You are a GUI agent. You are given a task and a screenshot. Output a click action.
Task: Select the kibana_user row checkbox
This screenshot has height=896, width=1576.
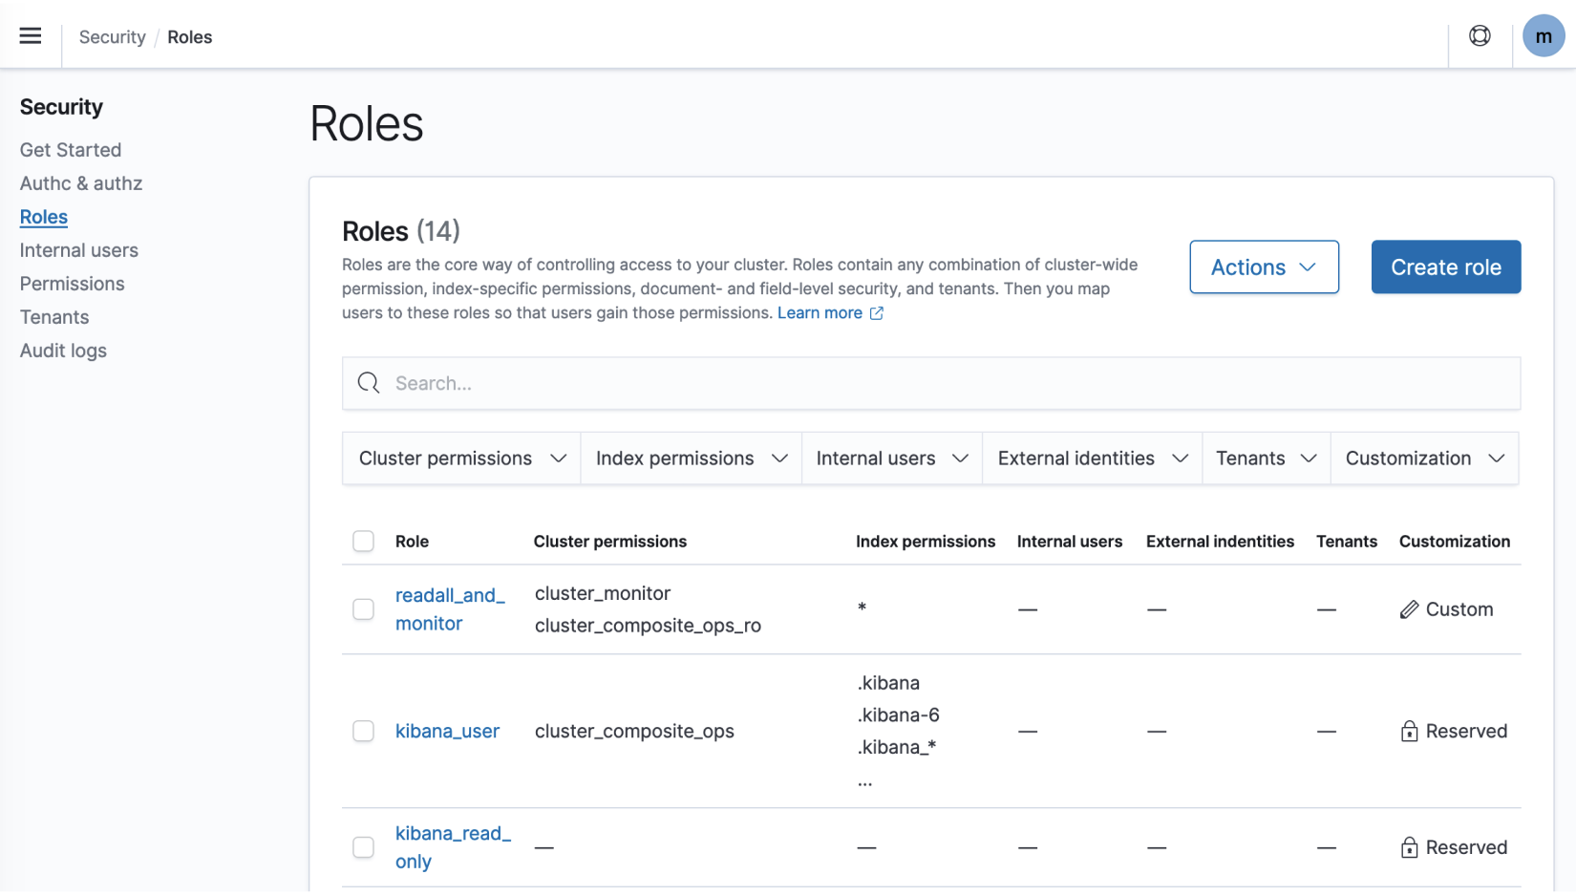tap(363, 731)
